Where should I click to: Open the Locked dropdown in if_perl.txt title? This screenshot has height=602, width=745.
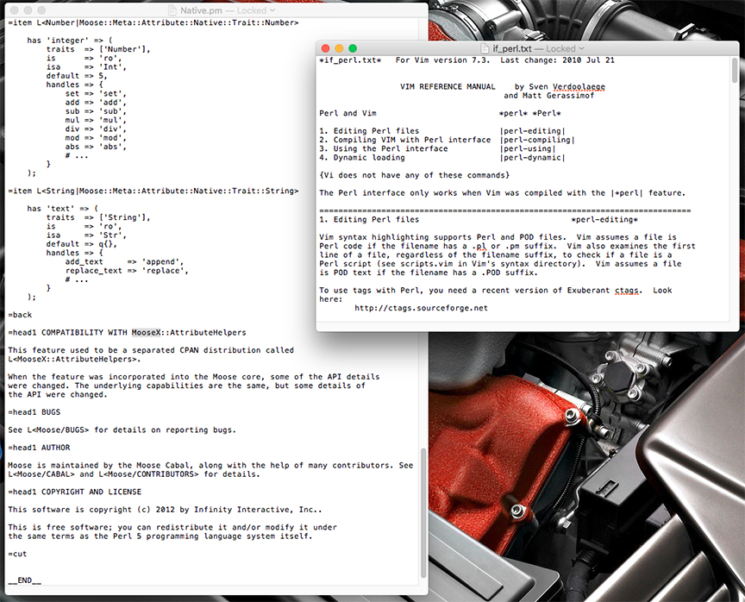coord(565,48)
